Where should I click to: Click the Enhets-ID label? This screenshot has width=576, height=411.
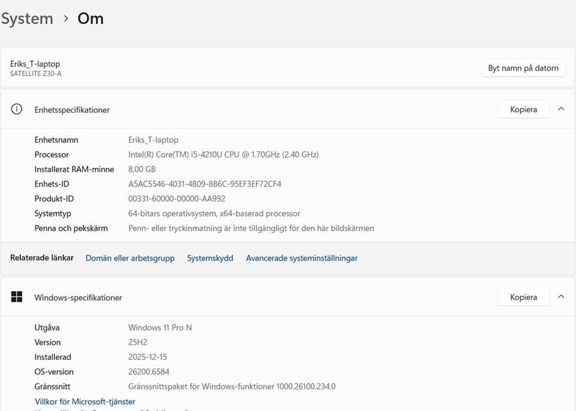(52, 184)
